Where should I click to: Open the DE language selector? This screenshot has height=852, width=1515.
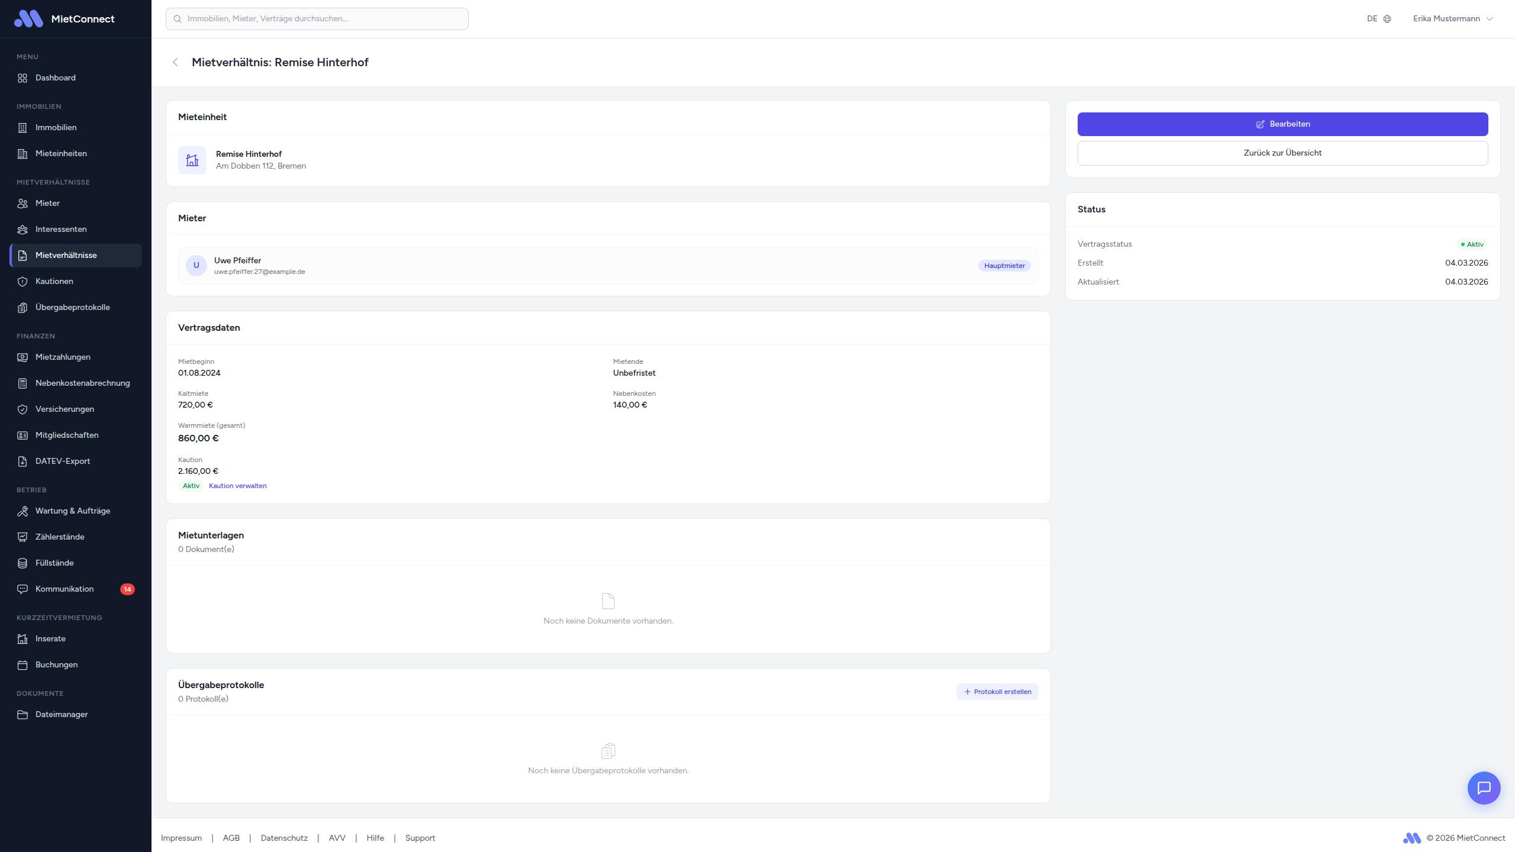[1378, 19]
